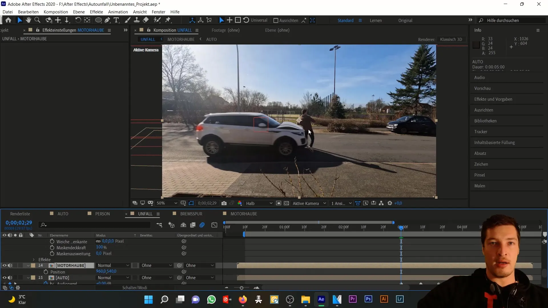The image size is (548, 308).
Task: Click the Selection tool in toolbar
Action: coord(20,20)
